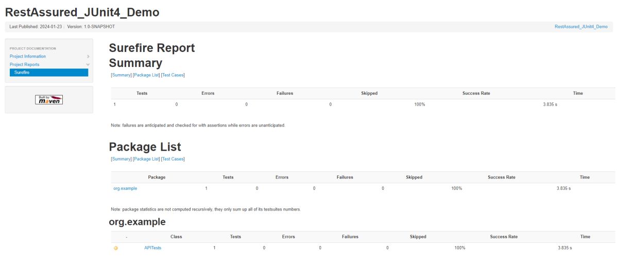Click the Built by Maven logo
This screenshot has width=617, height=263.
pyautogui.click(x=49, y=99)
